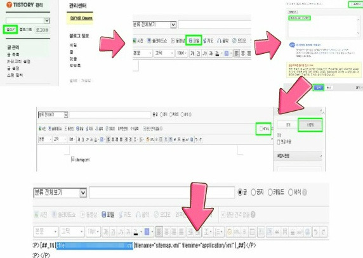The width and height of the screenshot is (363, 258).
Task: Open the 분류 전체보기 dropdown in the bottom editor panel
Action: pyautogui.click(x=60, y=193)
